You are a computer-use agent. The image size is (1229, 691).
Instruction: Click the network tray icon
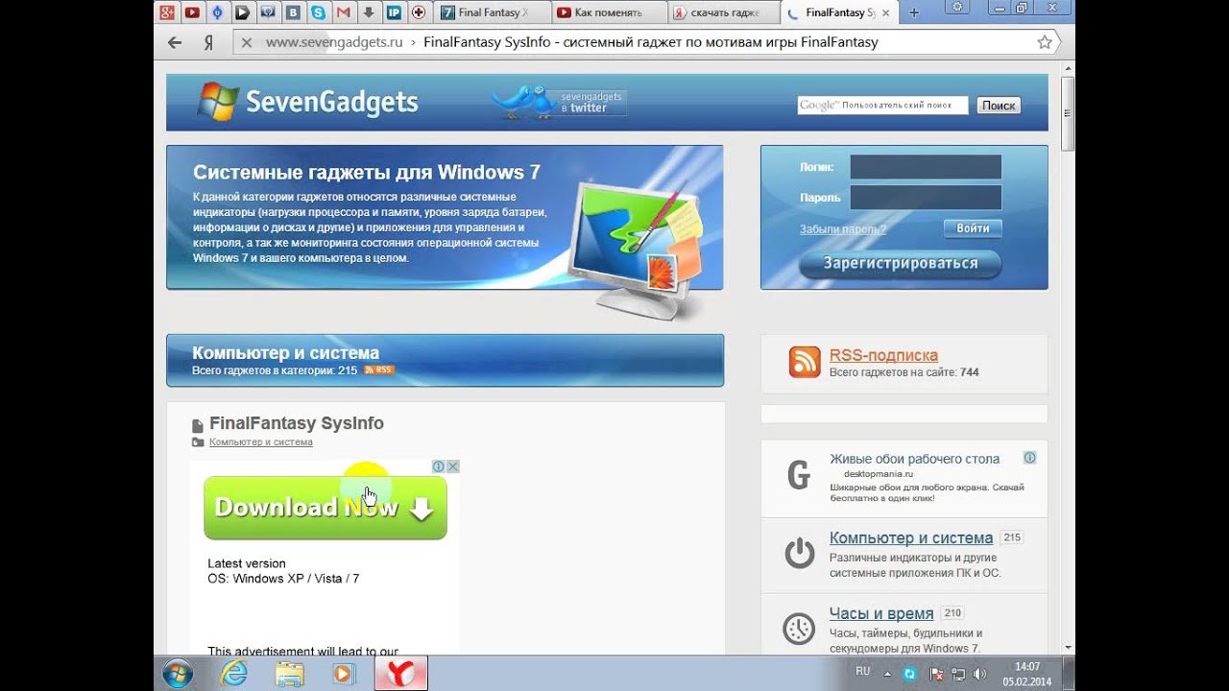957,674
